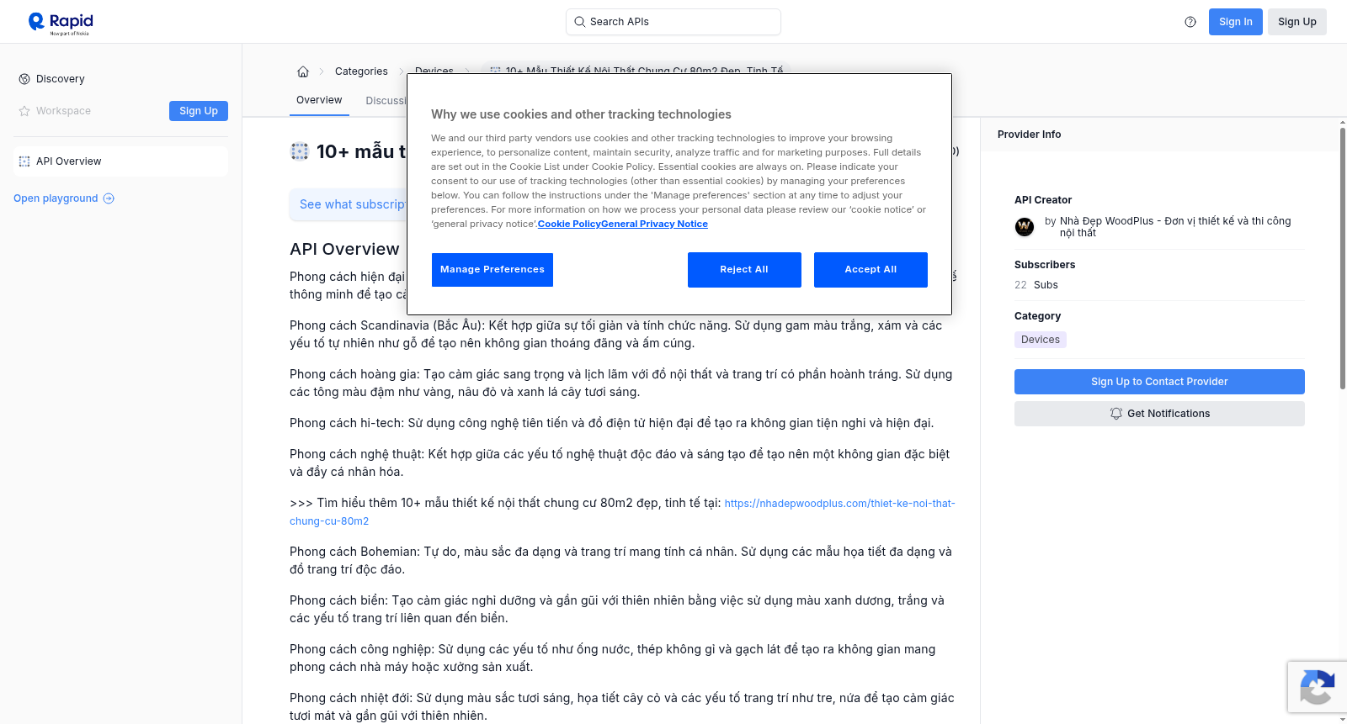Screen dimensions: 1347x724
Task: Click the '22 Subs' subscriber count
Action: [1036, 285]
